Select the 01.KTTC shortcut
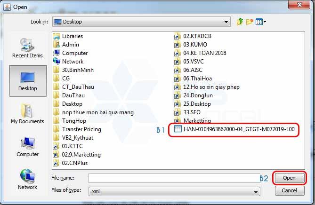315x205 pixels. [68, 146]
